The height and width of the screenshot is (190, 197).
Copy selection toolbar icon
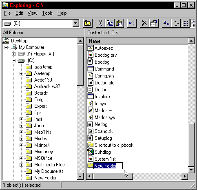coord(110,23)
